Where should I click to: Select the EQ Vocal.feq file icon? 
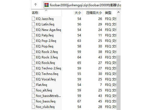pos(33,79)
